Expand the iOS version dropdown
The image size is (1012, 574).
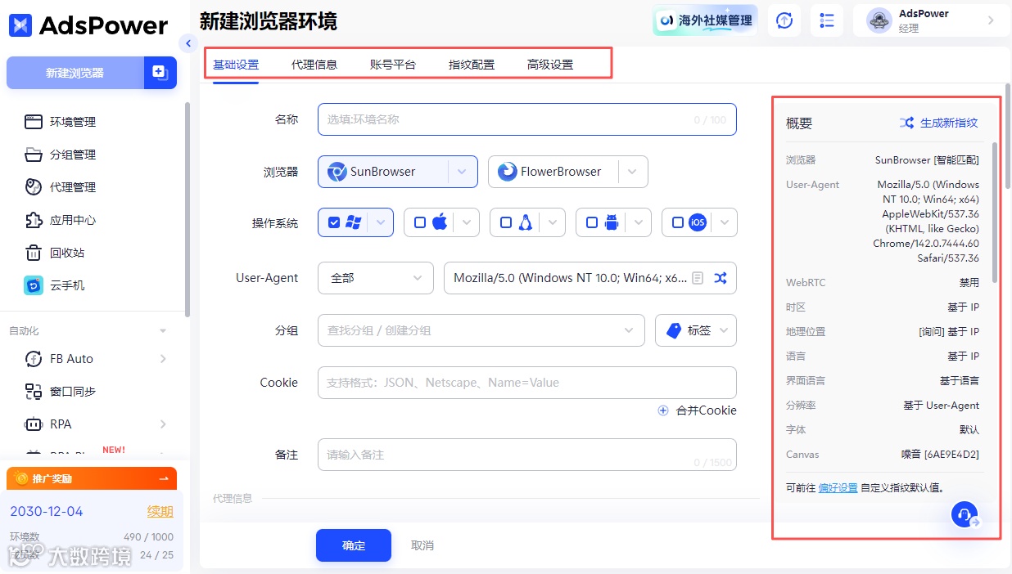coord(725,222)
